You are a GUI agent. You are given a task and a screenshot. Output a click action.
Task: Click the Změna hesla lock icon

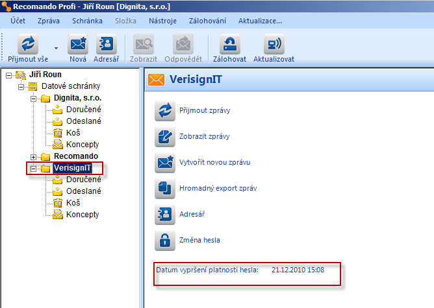pyautogui.click(x=165, y=240)
